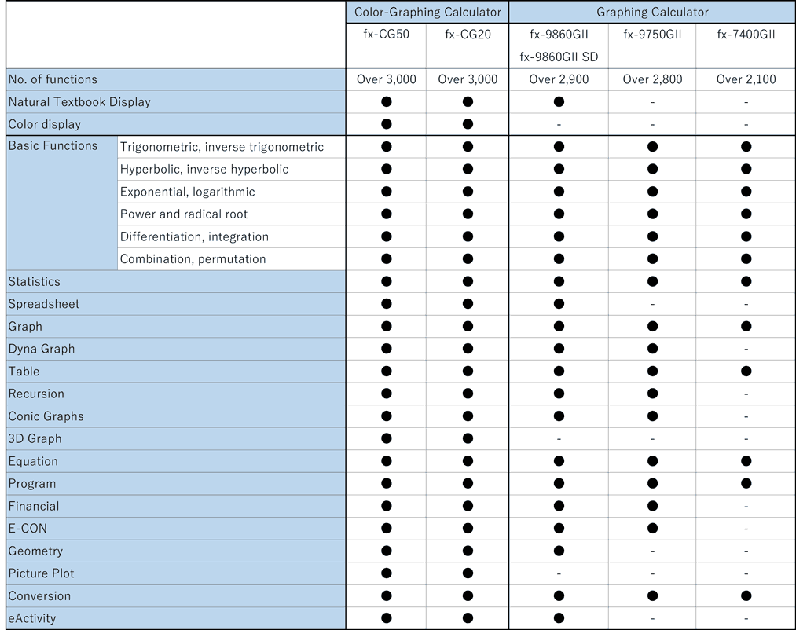Click the Basic Functions category label

[53, 145]
